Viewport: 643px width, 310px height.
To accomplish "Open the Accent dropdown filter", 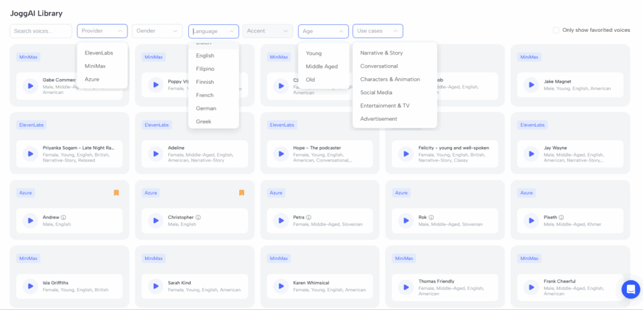I will click(x=267, y=31).
